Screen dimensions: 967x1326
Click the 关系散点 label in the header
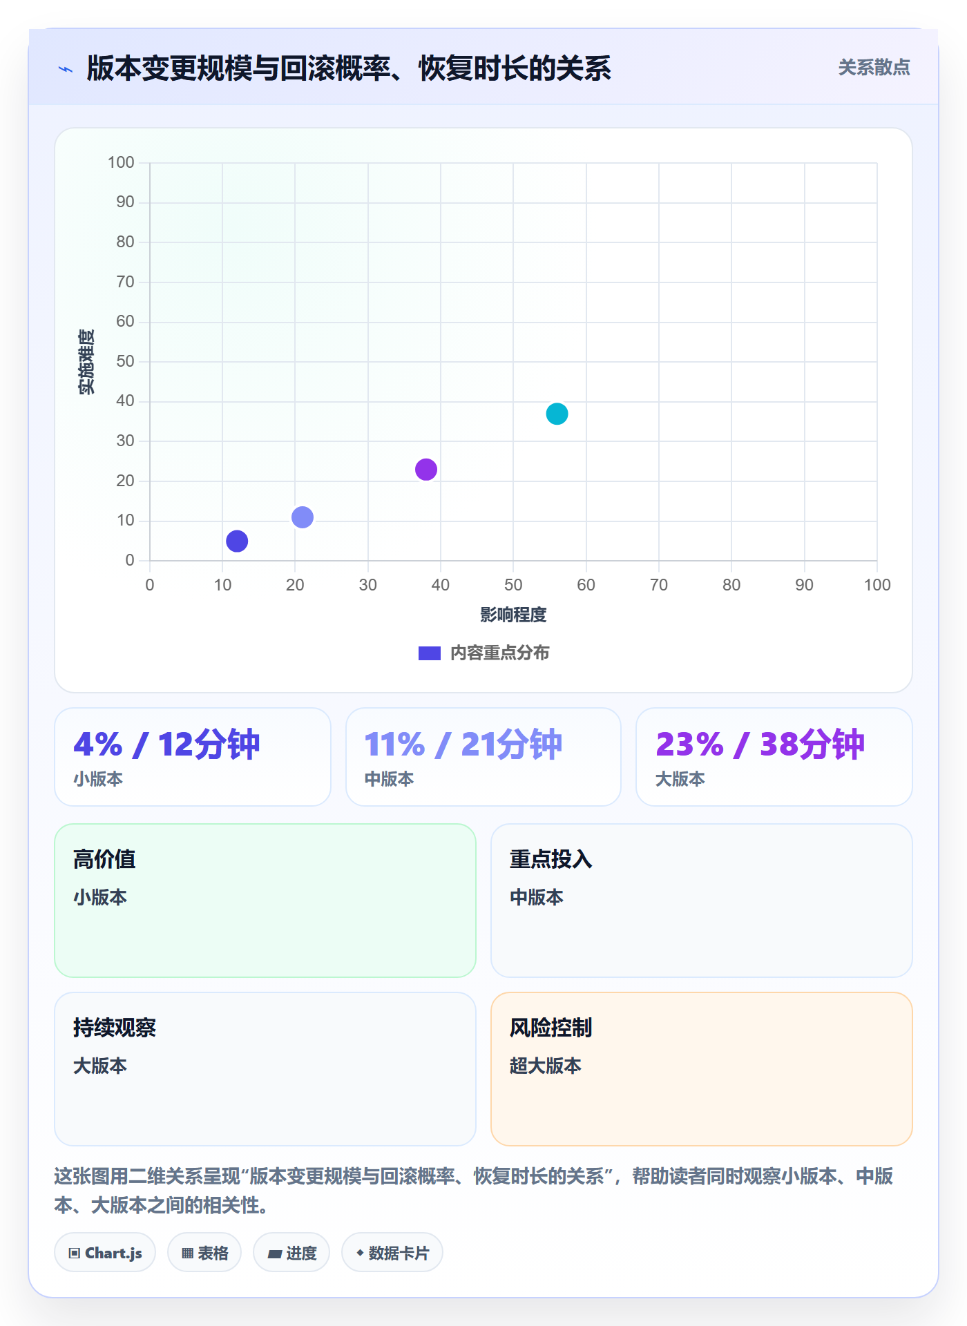click(x=874, y=68)
